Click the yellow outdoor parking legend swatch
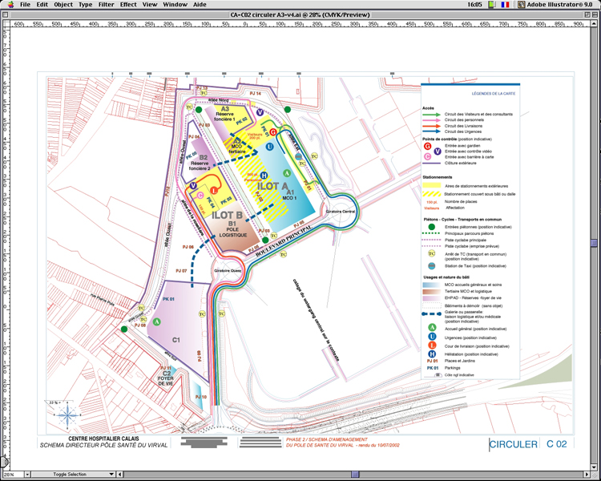 coord(432,186)
